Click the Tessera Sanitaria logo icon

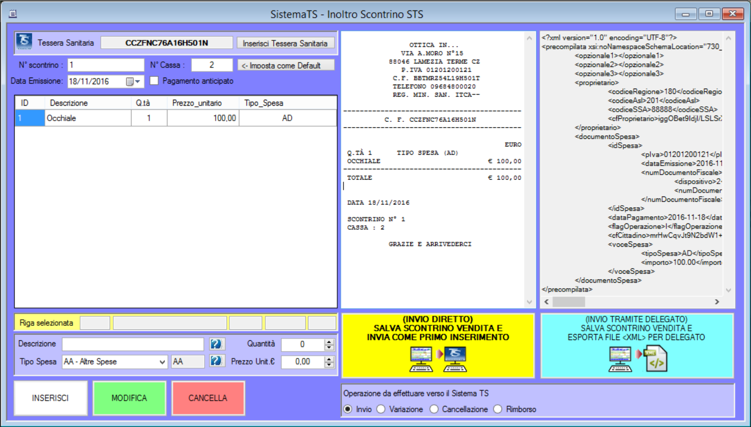click(x=23, y=42)
